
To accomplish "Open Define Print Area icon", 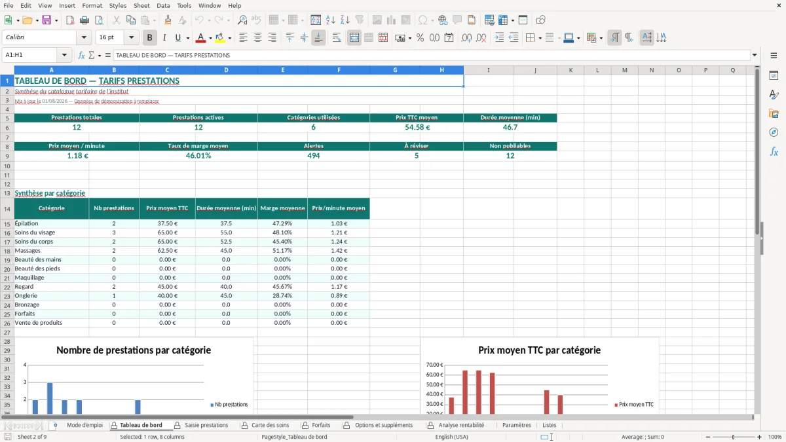I will click(489, 20).
